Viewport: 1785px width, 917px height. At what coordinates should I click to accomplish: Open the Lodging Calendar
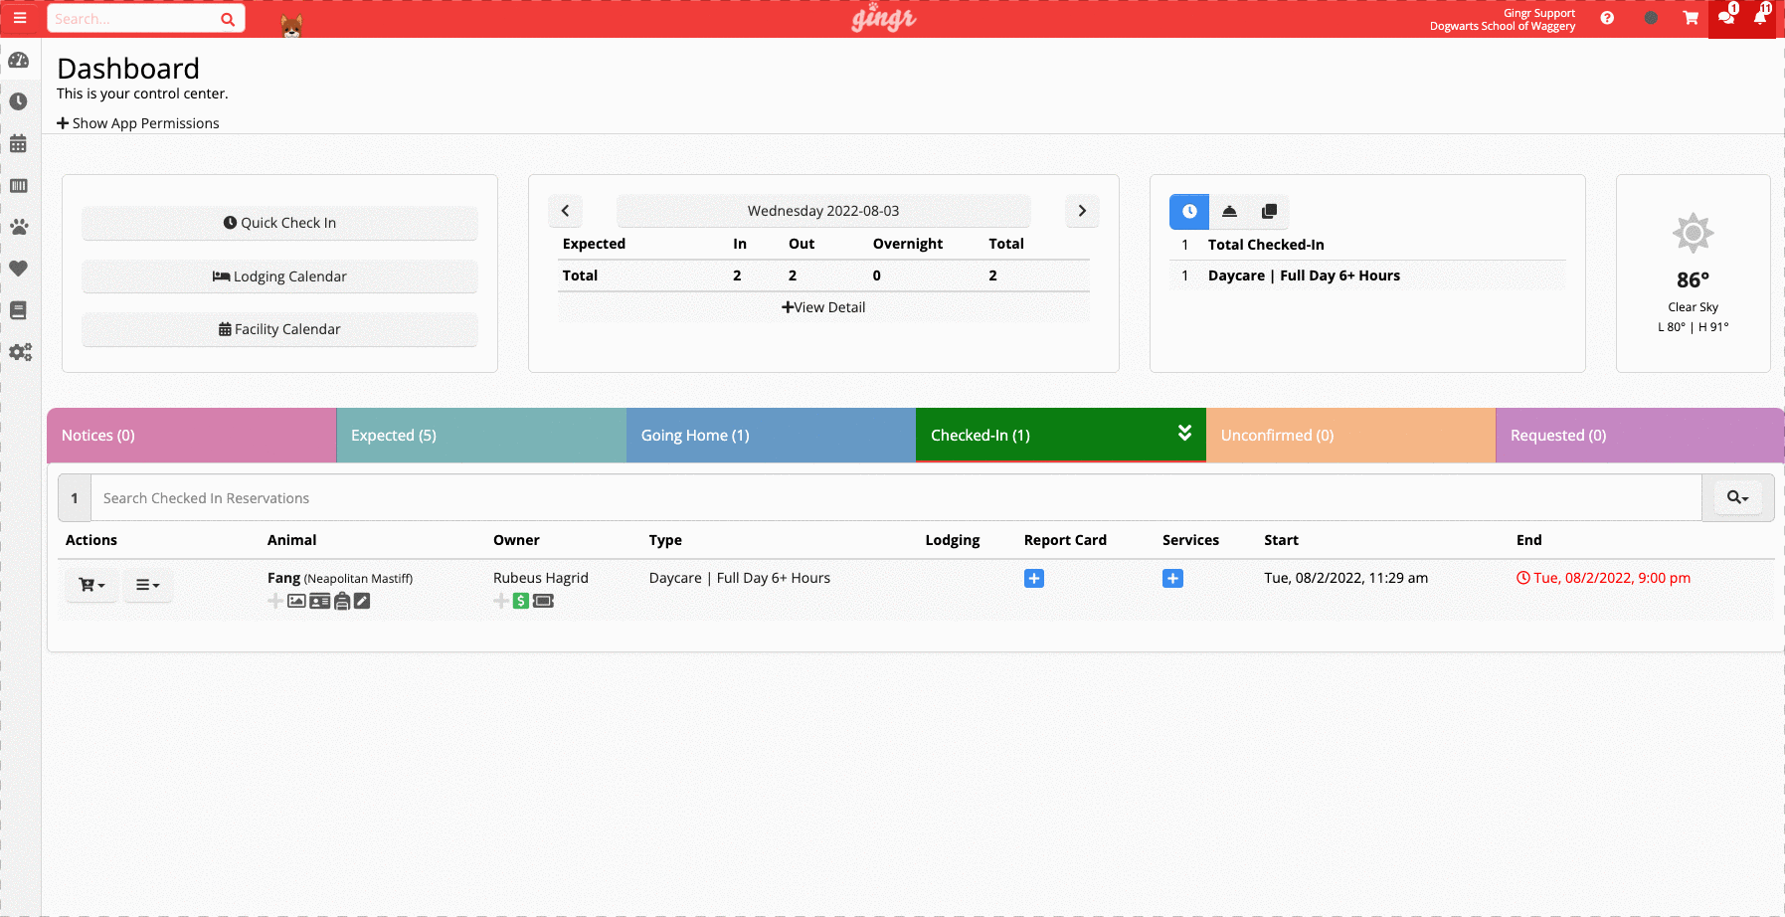point(279,276)
